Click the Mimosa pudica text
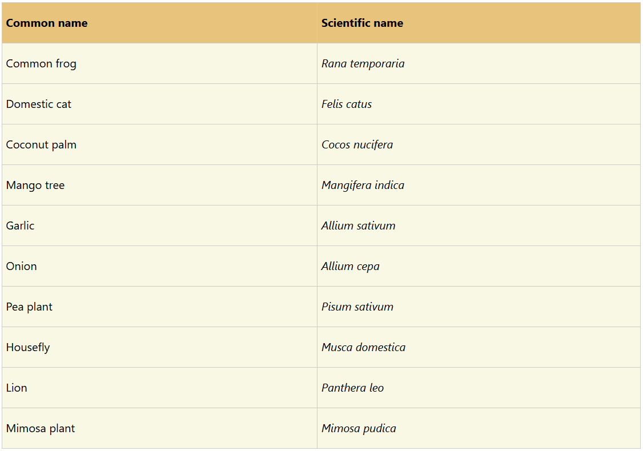The width and height of the screenshot is (643, 451). coord(359,429)
